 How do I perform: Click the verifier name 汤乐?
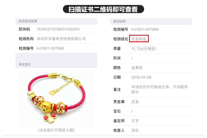pyautogui.click(x=135, y=130)
